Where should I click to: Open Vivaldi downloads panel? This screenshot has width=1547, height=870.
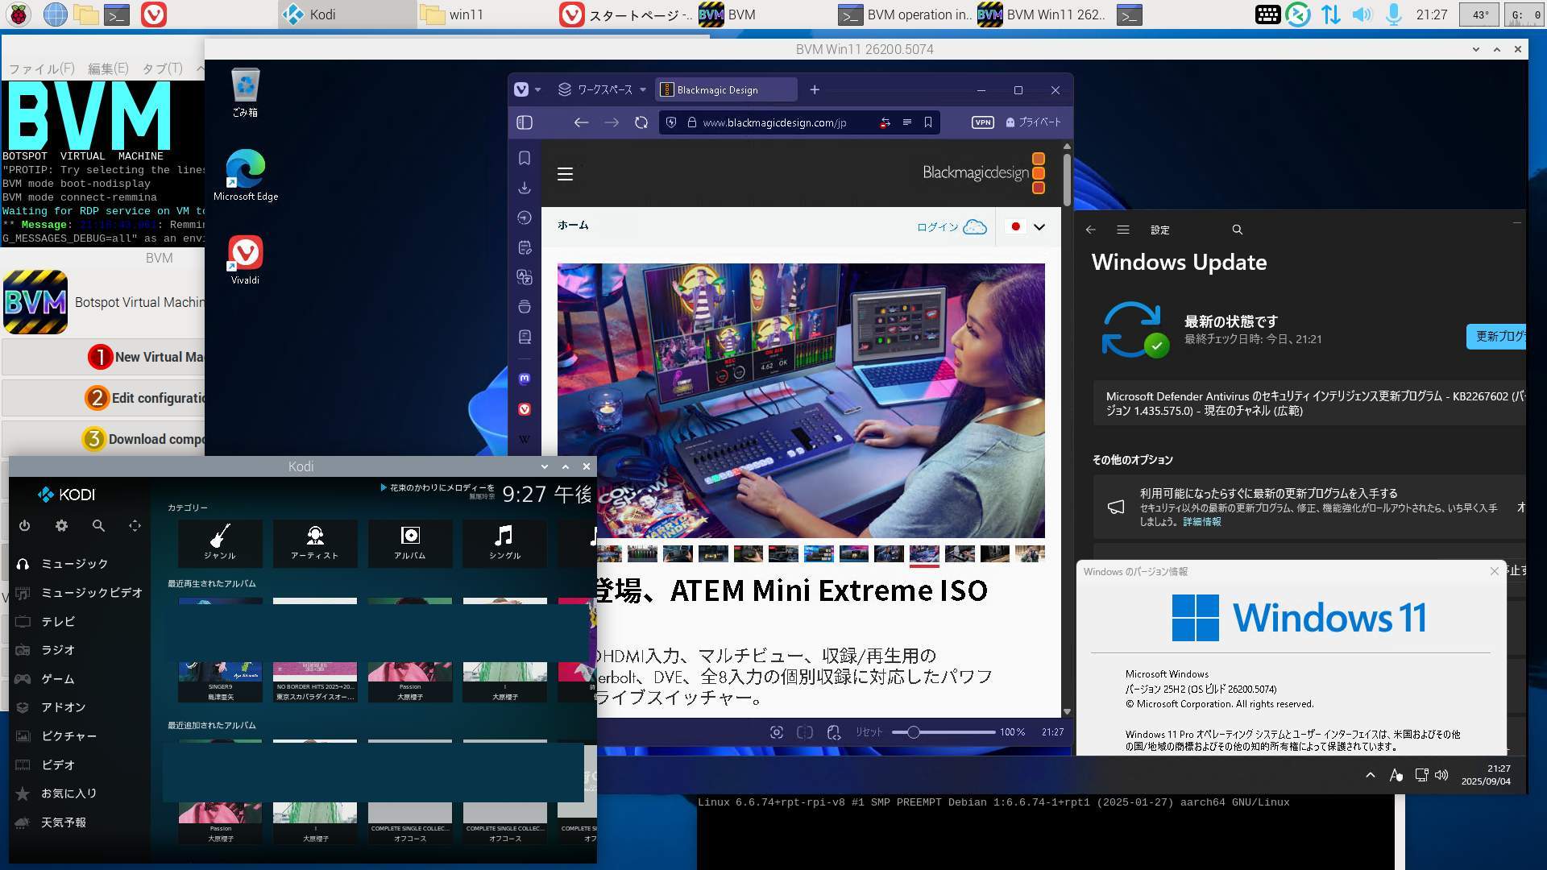coord(525,188)
